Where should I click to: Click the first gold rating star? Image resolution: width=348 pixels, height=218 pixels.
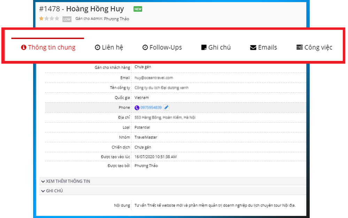tap(41, 19)
